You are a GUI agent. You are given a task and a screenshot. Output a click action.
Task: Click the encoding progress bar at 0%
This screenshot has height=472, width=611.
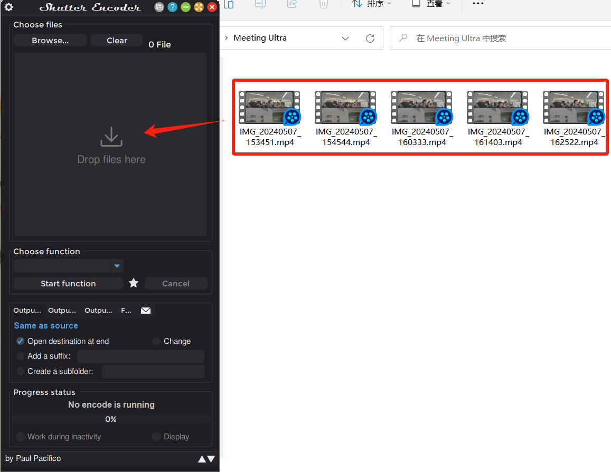coord(111,419)
